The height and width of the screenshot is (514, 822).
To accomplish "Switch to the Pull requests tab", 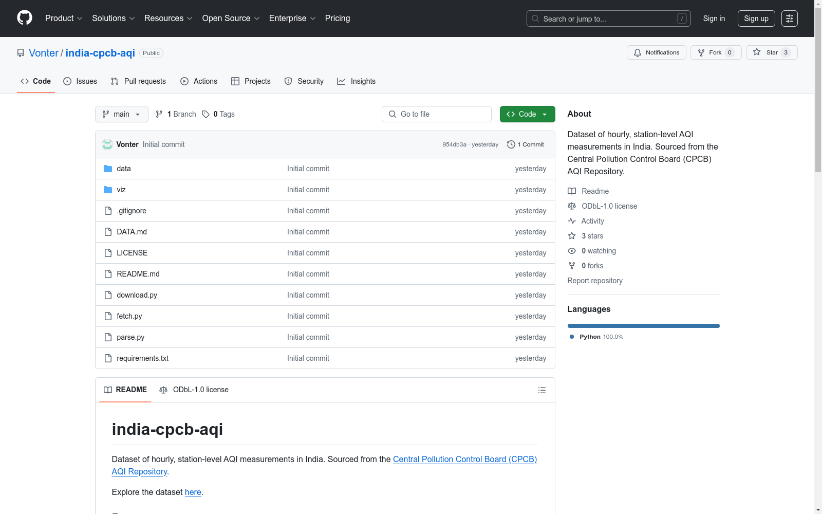I will (x=138, y=81).
